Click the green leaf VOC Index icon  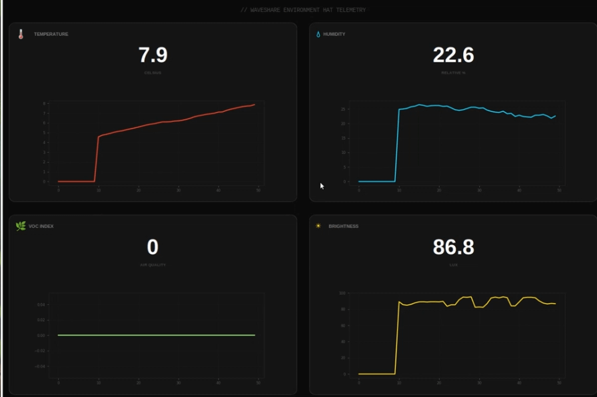pyautogui.click(x=21, y=226)
